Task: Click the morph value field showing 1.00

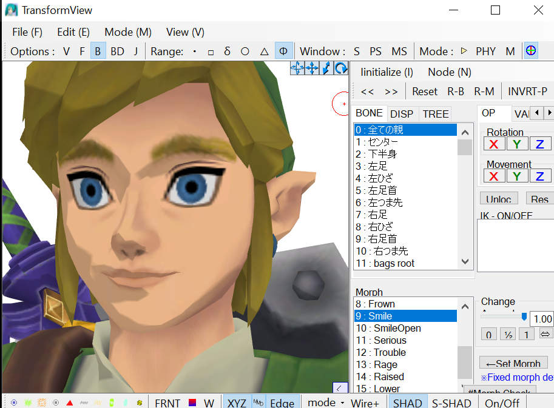Action: (x=542, y=319)
